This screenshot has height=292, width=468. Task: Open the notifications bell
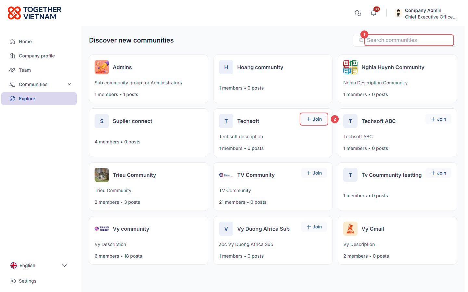373,13
